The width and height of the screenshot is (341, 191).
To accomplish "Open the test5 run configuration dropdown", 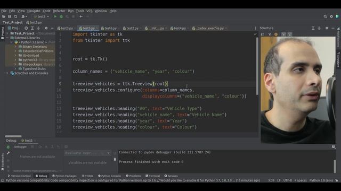I will pyautogui.click(x=42, y=16).
